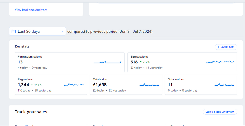Image resolution: width=245 pixels, height=126 pixels.
Task: Click the Total sales sparkline chart
Action: pyautogui.click(x=149, y=84)
